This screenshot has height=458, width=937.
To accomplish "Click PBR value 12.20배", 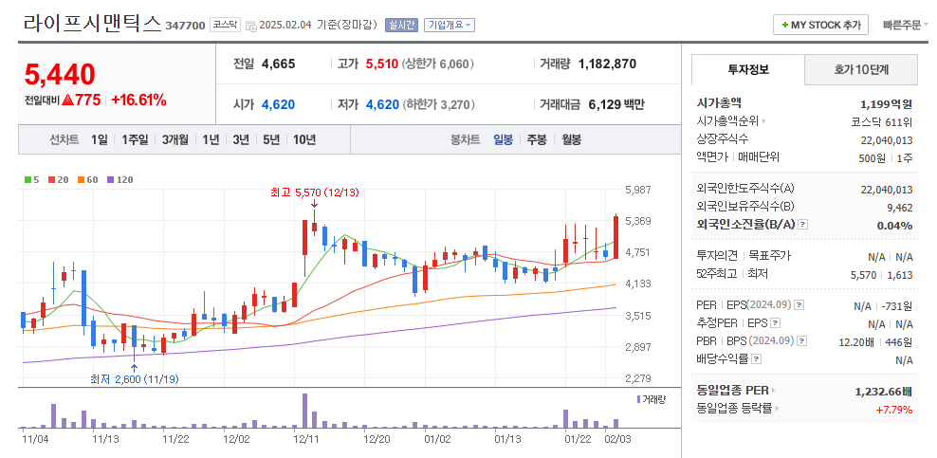I will click(x=857, y=342).
